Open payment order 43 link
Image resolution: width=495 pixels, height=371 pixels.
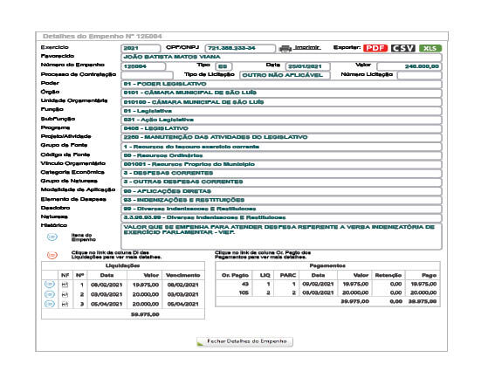pos(245,285)
